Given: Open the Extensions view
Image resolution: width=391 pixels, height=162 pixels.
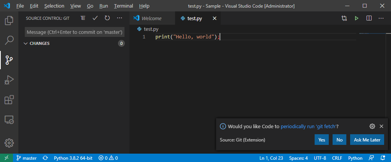Looking at the screenshot, I should 9,100.
